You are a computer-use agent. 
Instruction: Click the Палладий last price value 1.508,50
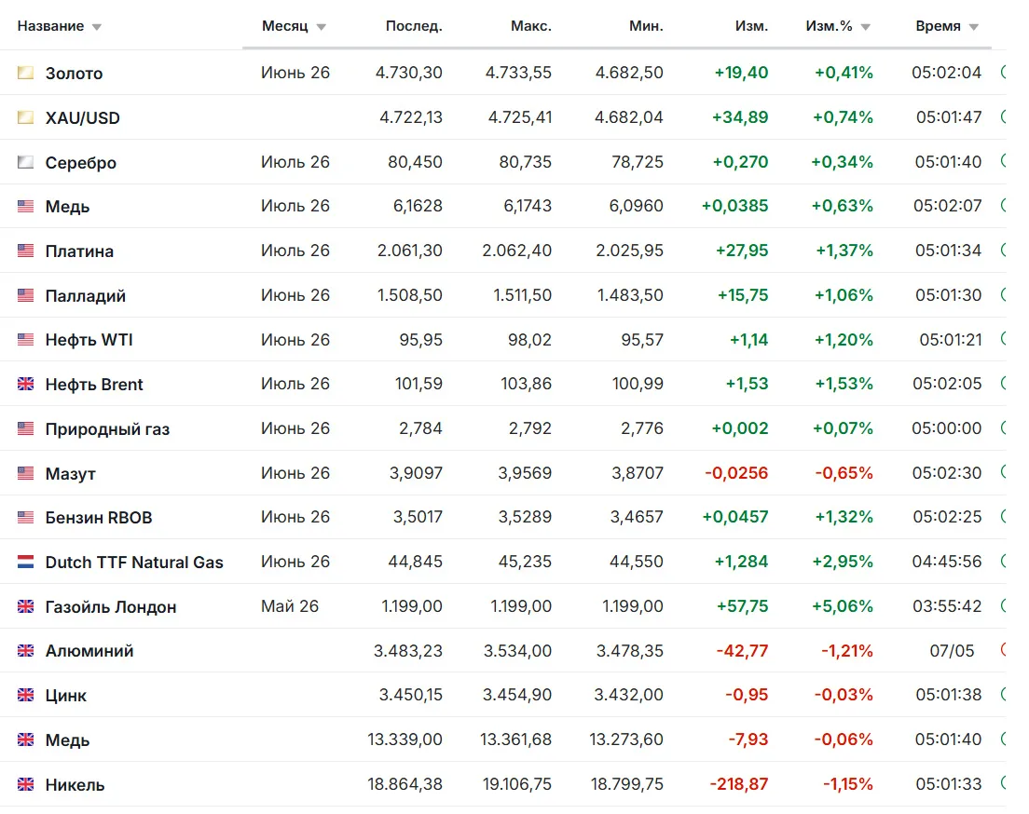(409, 295)
